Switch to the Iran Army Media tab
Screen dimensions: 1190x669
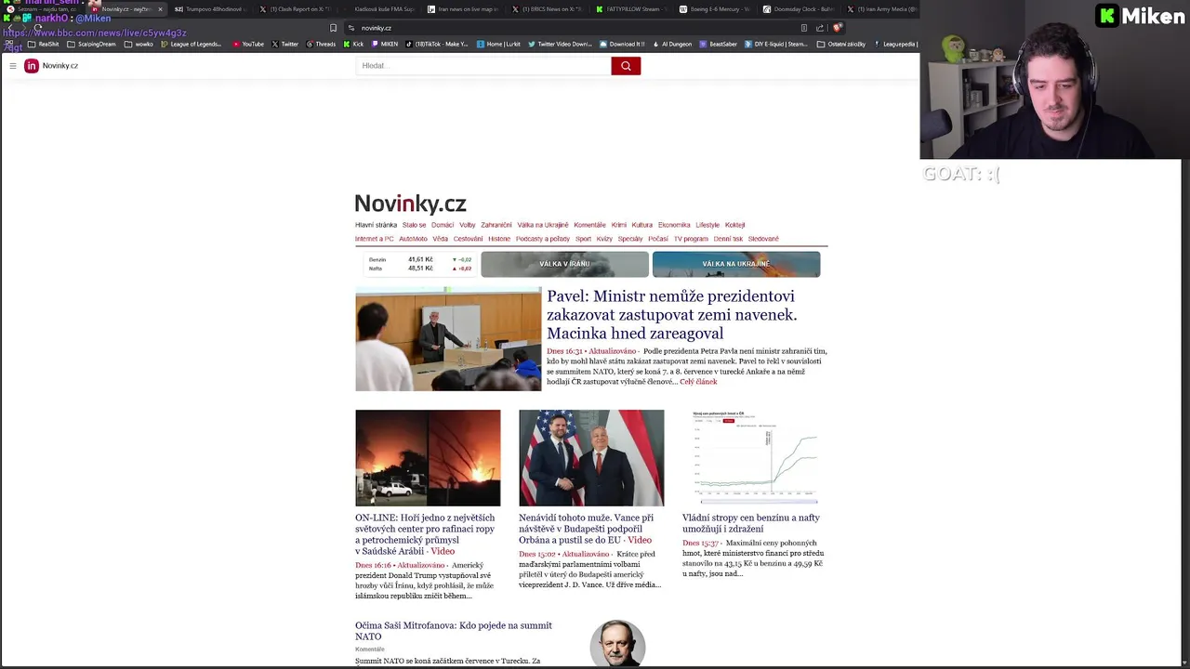[881, 9]
